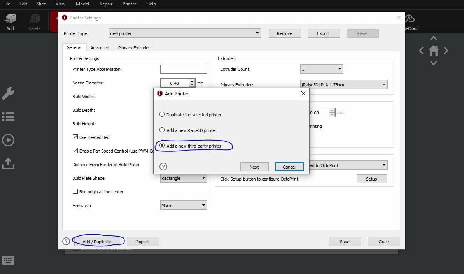Viewport: 464px width, 274px height.
Task: Click the Add / Duplicate button
Action: click(97, 242)
